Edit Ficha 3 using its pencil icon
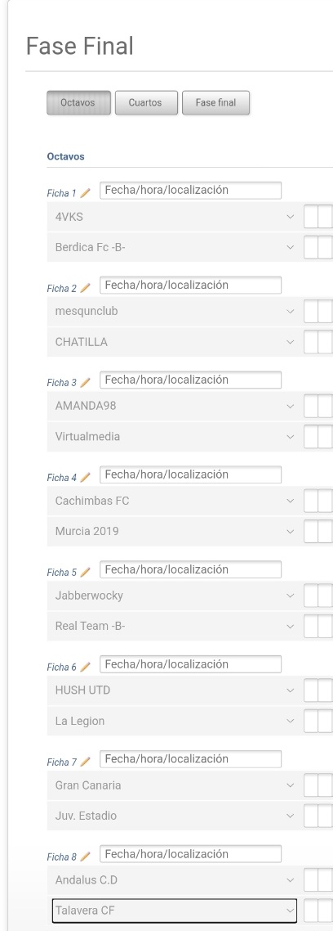The width and height of the screenshot is (333, 931). [x=86, y=382]
